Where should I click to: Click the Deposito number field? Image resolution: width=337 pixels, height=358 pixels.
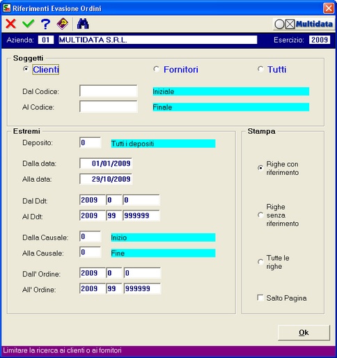(91, 143)
